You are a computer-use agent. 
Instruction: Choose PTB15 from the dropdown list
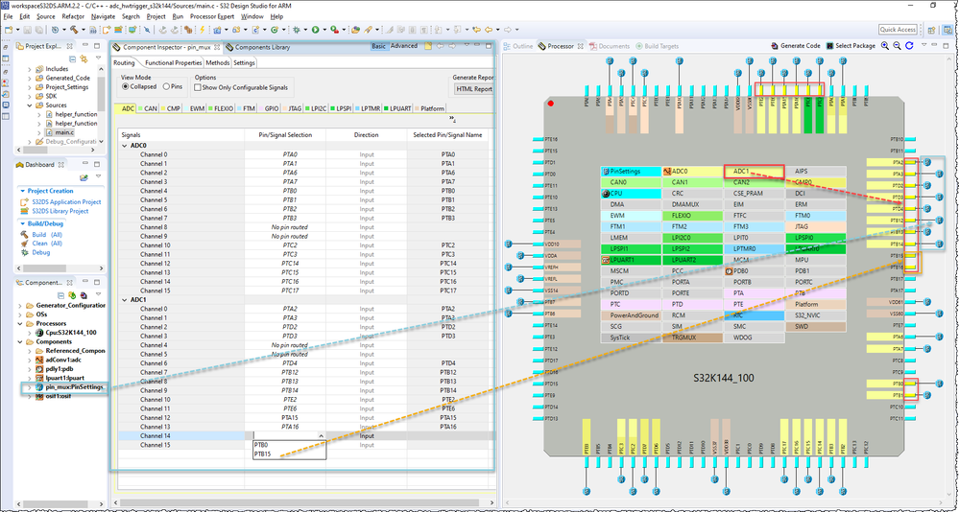[262, 454]
